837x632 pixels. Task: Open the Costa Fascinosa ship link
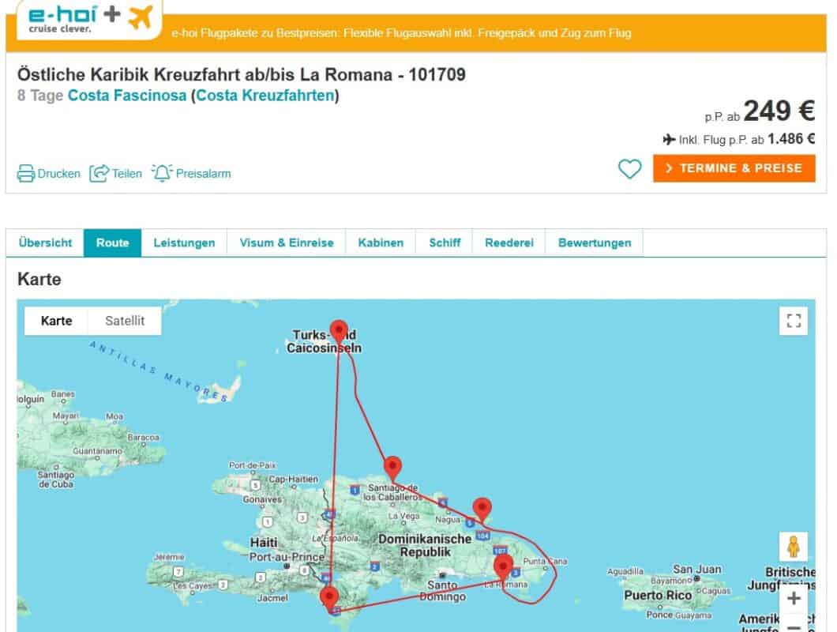coord(127,96)
